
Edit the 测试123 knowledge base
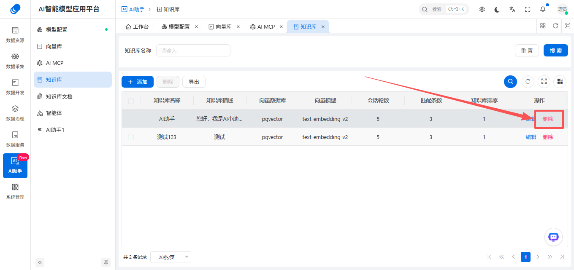pyautogui.click(x=531, y=137)
